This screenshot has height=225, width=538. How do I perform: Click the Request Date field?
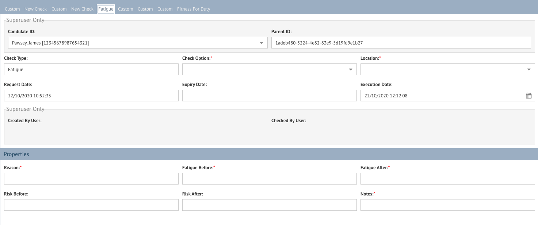click(91, 96)
